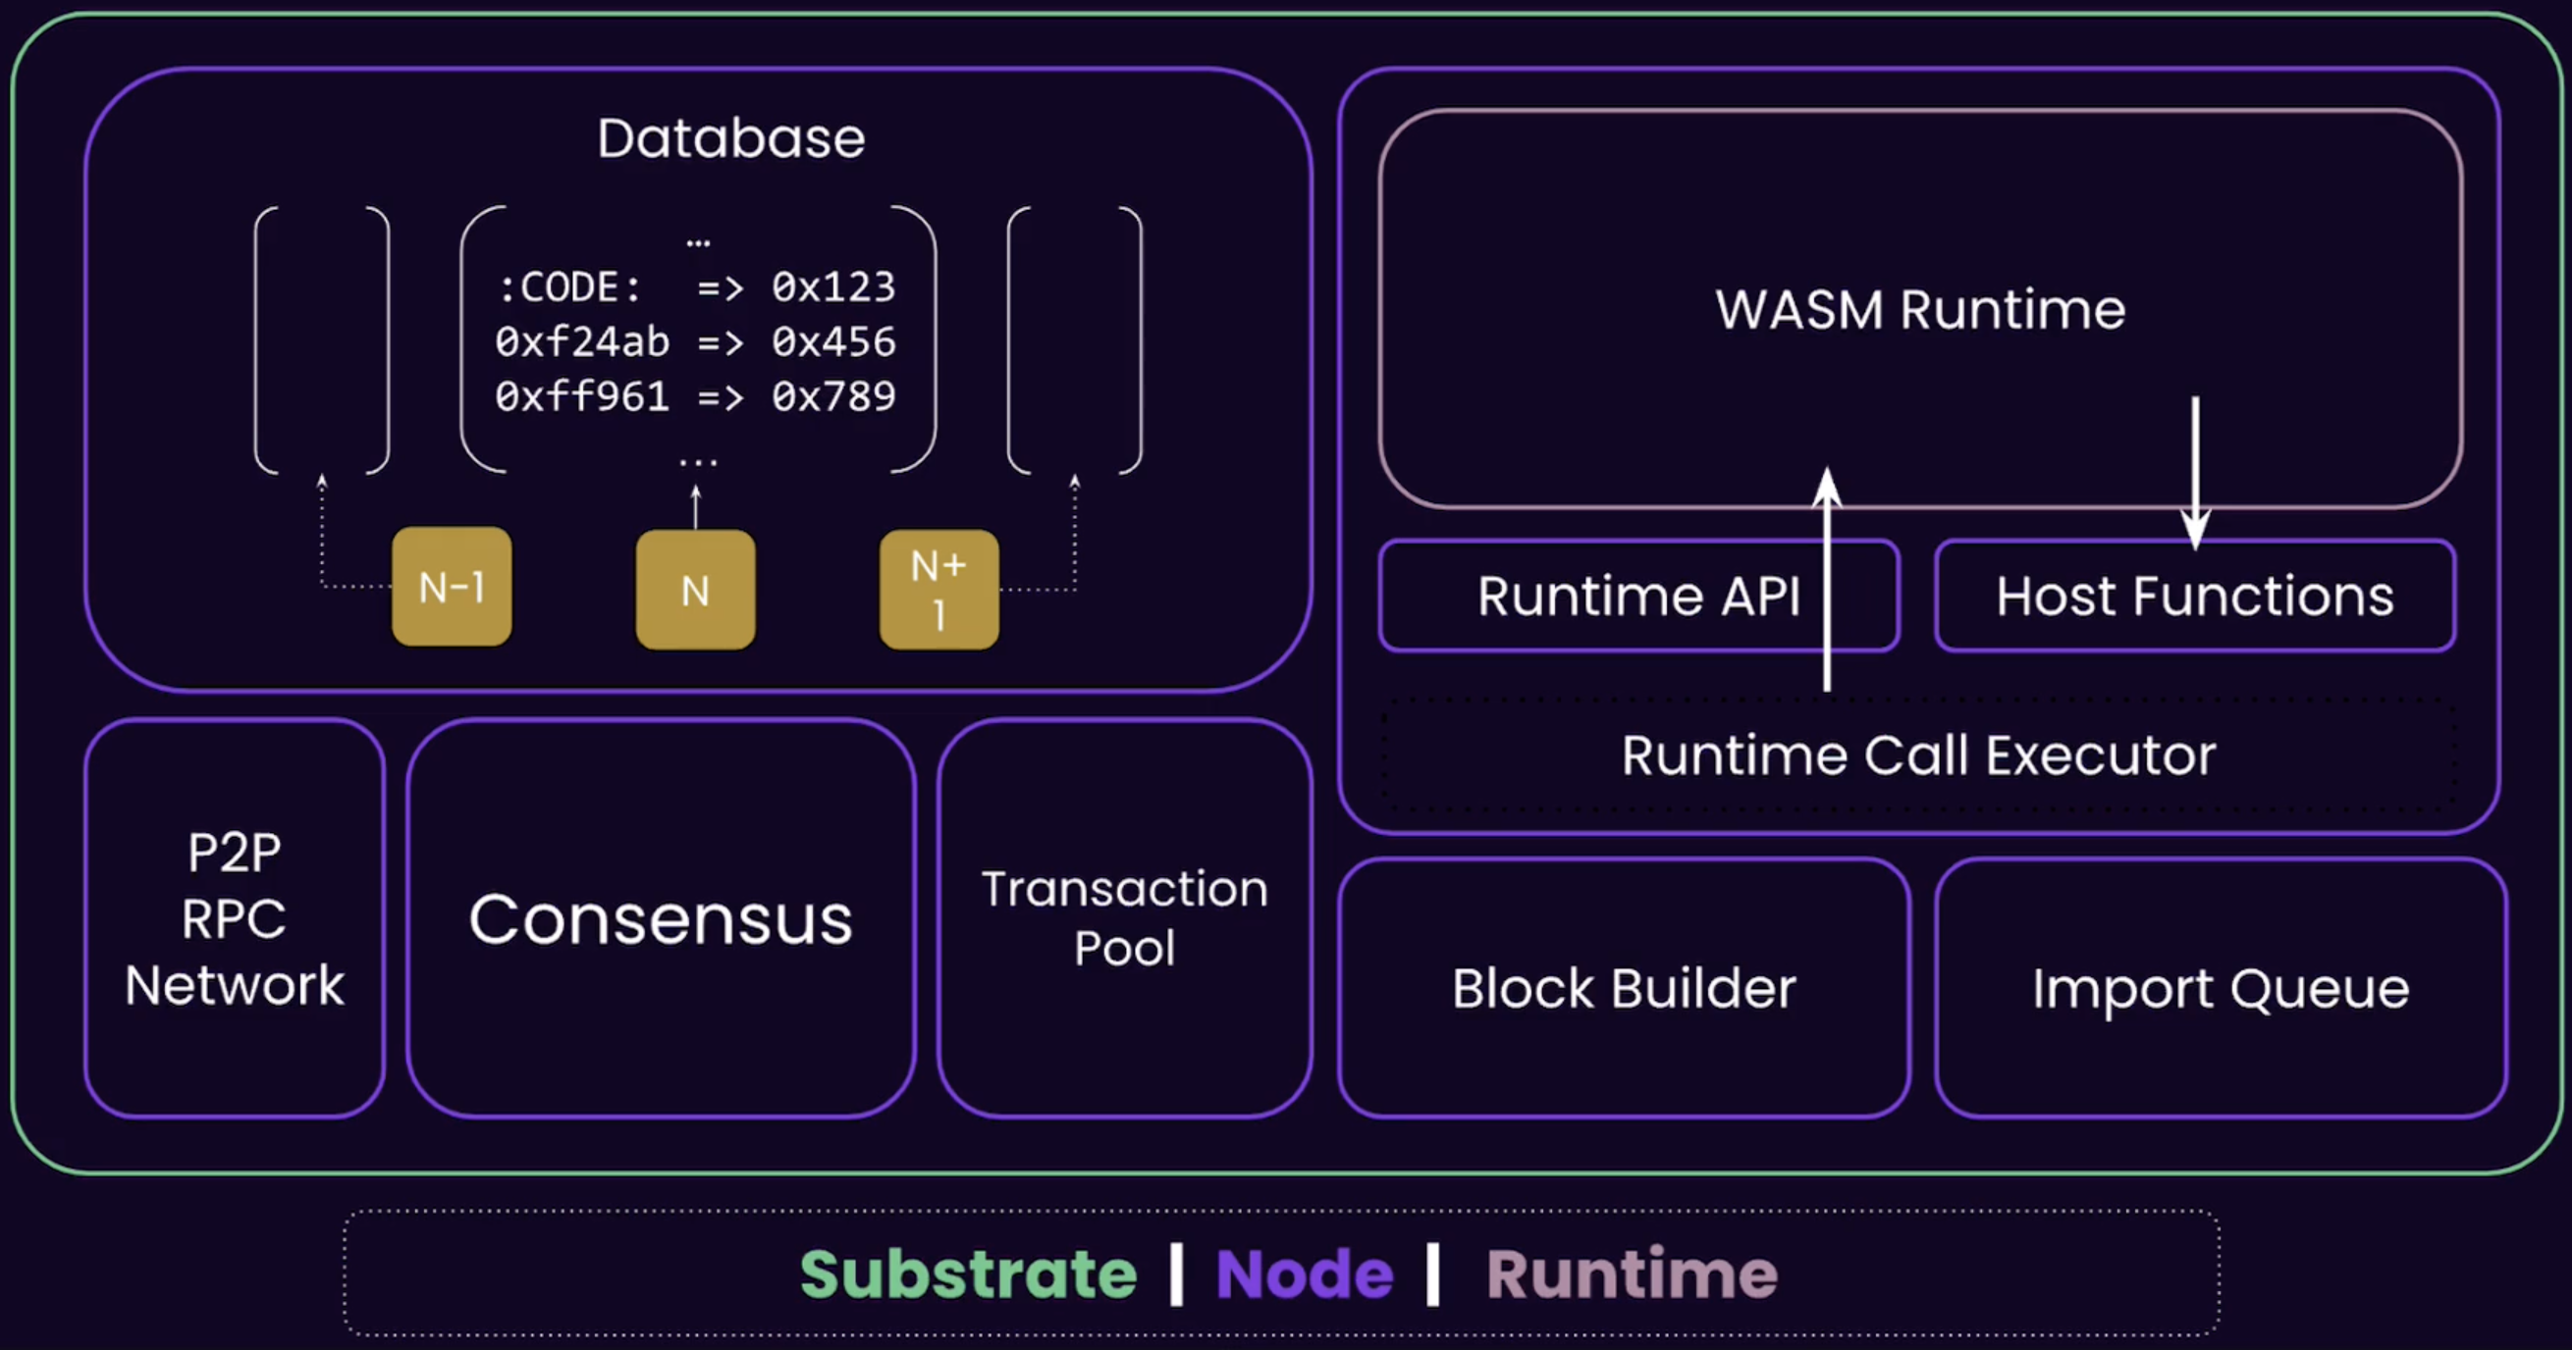Select the ':CODE: => 0x123' storage row
Viewport: 2572px width, 1350px height.
point(696,287)
